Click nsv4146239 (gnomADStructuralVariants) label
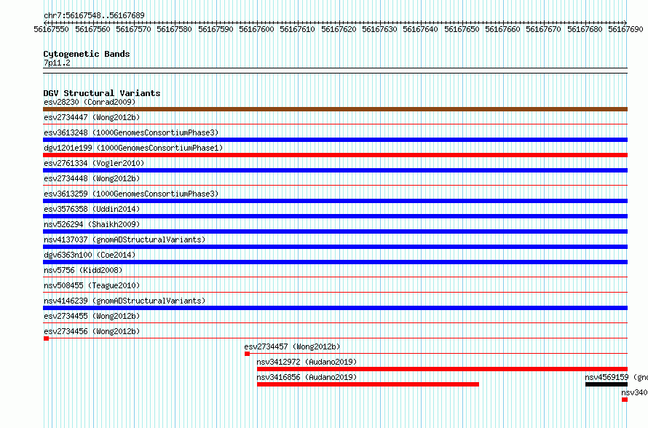 [x=125, y=301]
